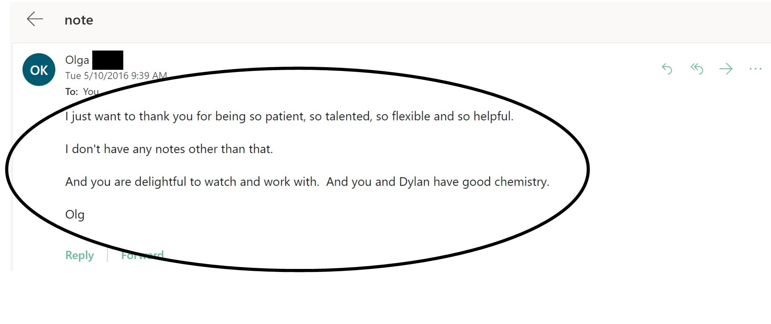Image resolution: width=771 pixels, height=324 pixels.
Task: Click the Tue 5/10/2016 9:39 AM timestamp
Action: [x=116, y=76]
